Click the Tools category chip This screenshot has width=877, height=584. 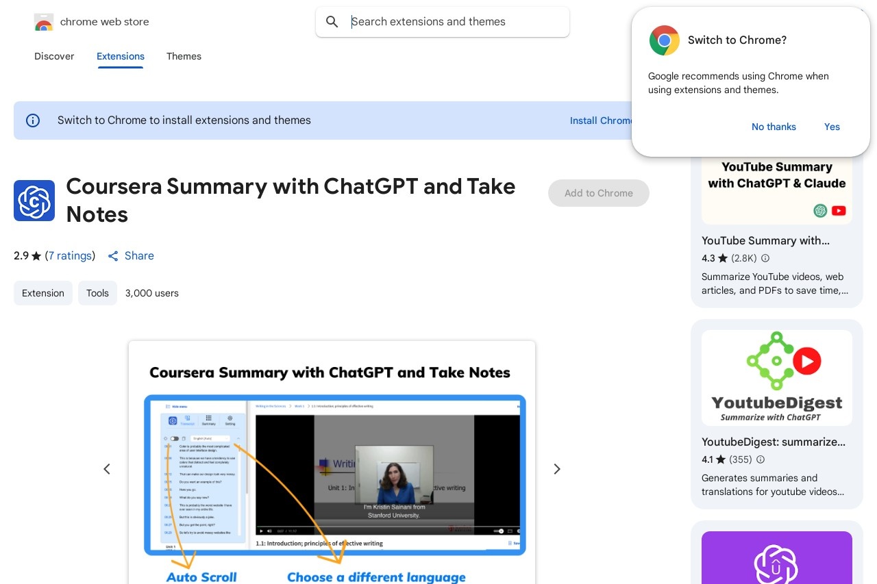pyautogui.click(x=97, y=293)
